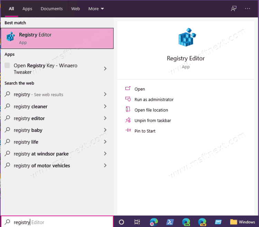Switch to the Documents search tab
This screenshot has height=227, width=259.
click(x=52, y=9)
